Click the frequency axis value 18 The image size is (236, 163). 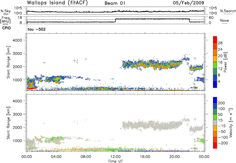point(20,18)
